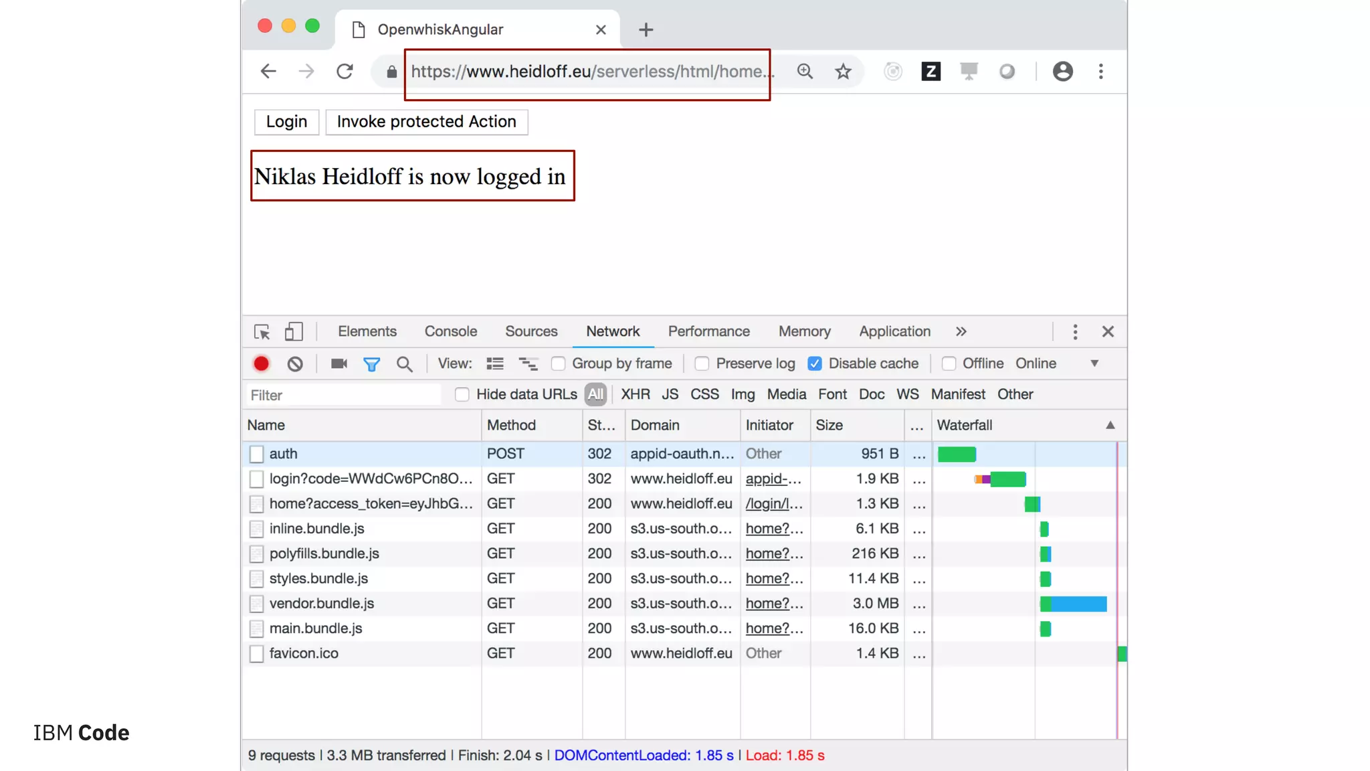The image size is (1370, 771).
Task: Open the network search magnifier icon
Action: tap(404, 363)
